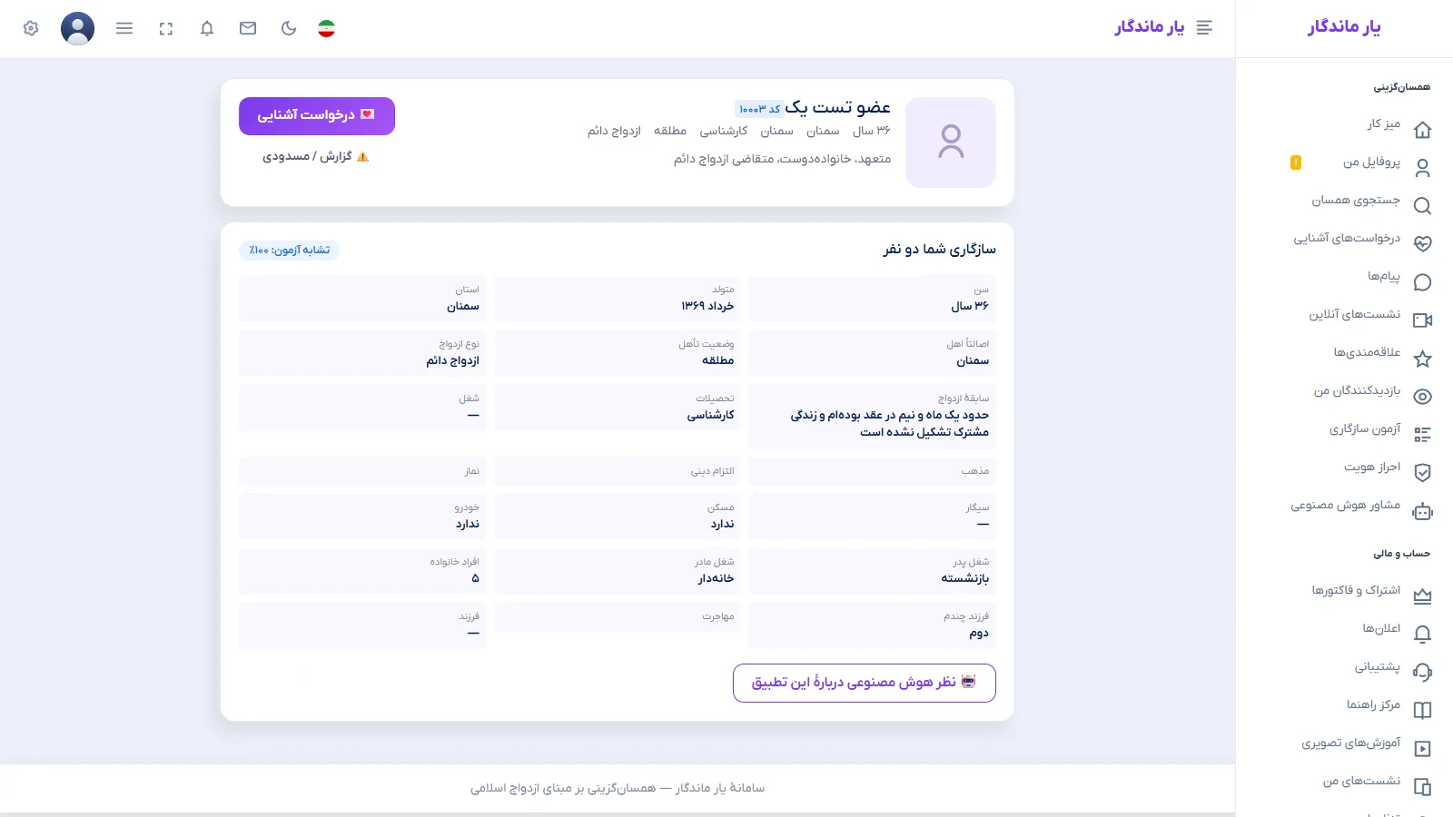Screen dimensions: 1453x817
Task: Open مشاور هوش مصنوعی menu item
Action: pos(1344,506)
